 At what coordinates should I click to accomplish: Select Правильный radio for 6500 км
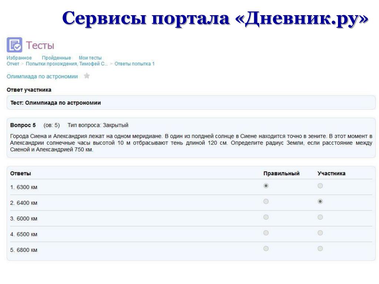point(266,233)
